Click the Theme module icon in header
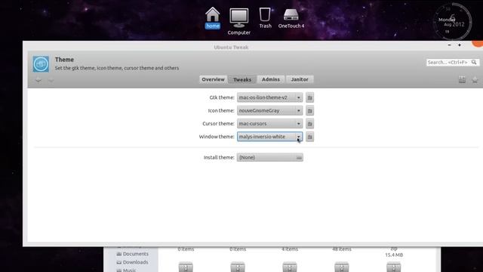 pyautogui.click(x=41, y=64)
